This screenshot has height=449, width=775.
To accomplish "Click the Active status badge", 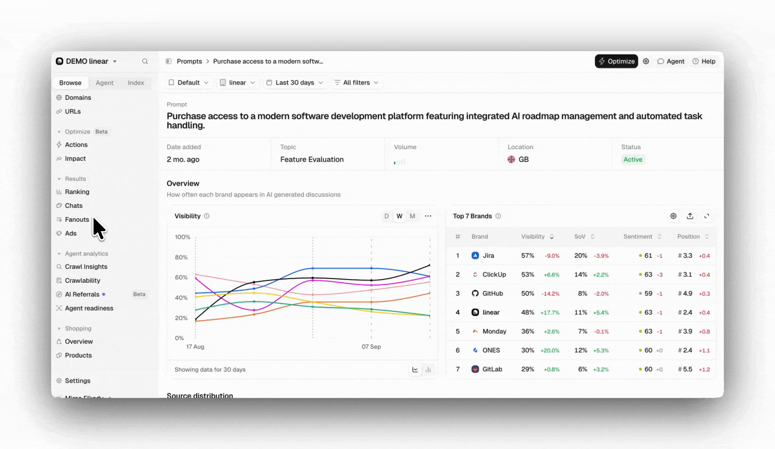I will pos(633,159).
